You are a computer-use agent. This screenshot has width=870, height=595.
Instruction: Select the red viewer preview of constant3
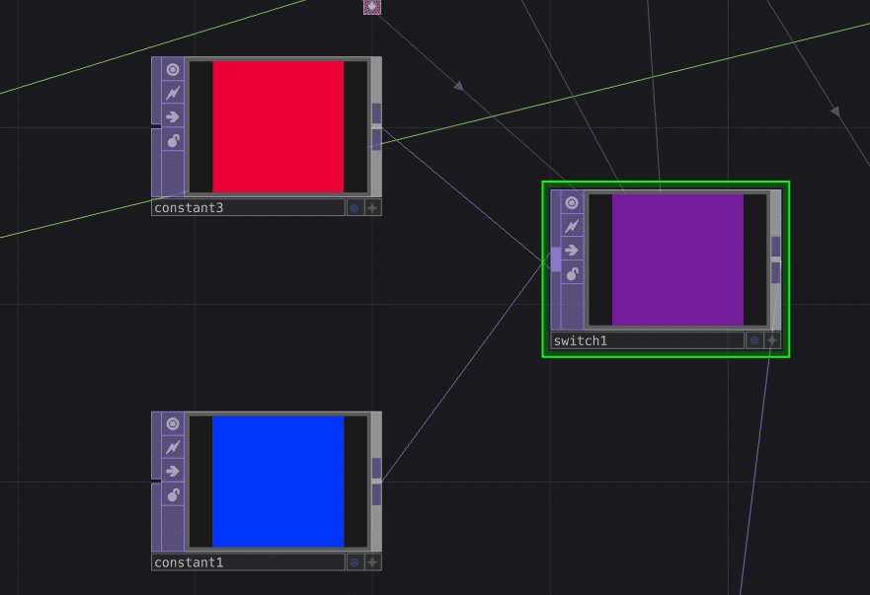point(277,127)
